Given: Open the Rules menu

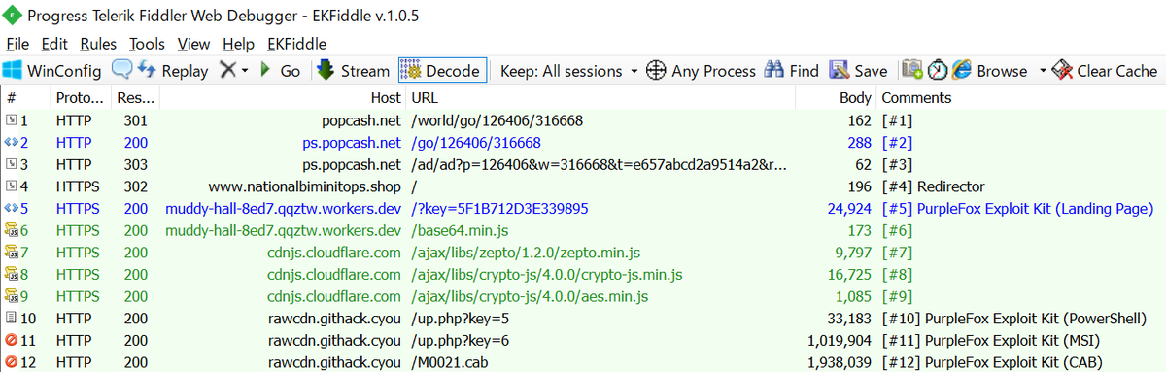Looking at the screenshot, I should (99, 44).
